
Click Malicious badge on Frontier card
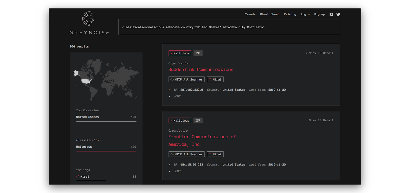tap(180, 120)
